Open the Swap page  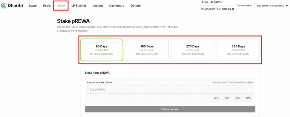[33, 6]
